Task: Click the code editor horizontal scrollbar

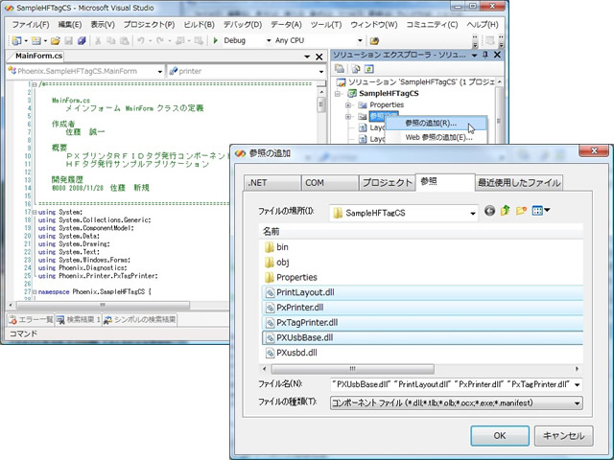Action: click(103, 305)
